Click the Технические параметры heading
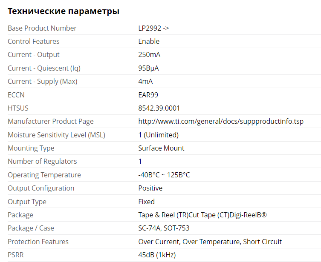The image size is (321, 262). [64, 11]
